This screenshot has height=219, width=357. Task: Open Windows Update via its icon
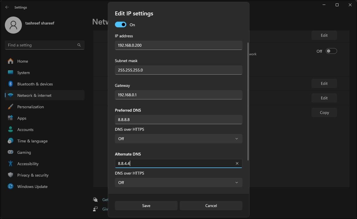tap(10, 186)
